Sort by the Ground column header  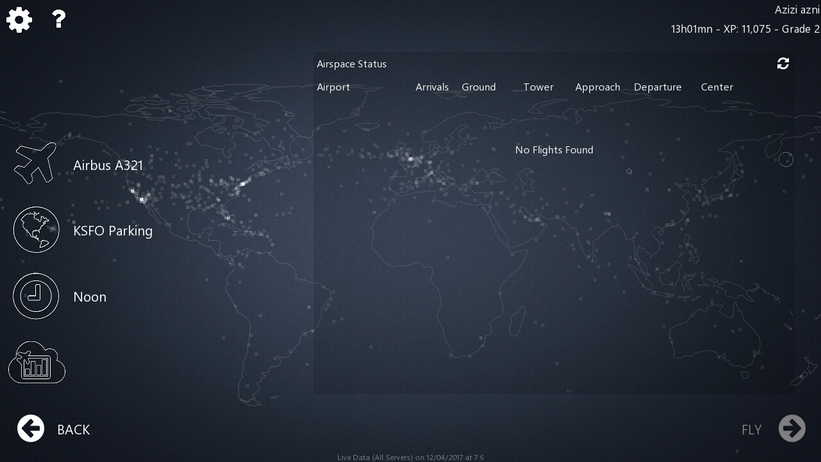(x=479, y=87)
